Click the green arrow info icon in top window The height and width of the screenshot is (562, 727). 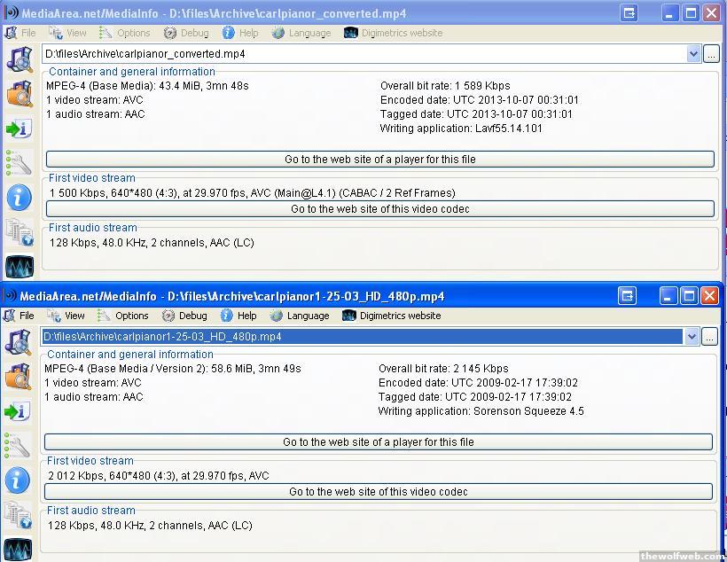click(x=19, y=129)
